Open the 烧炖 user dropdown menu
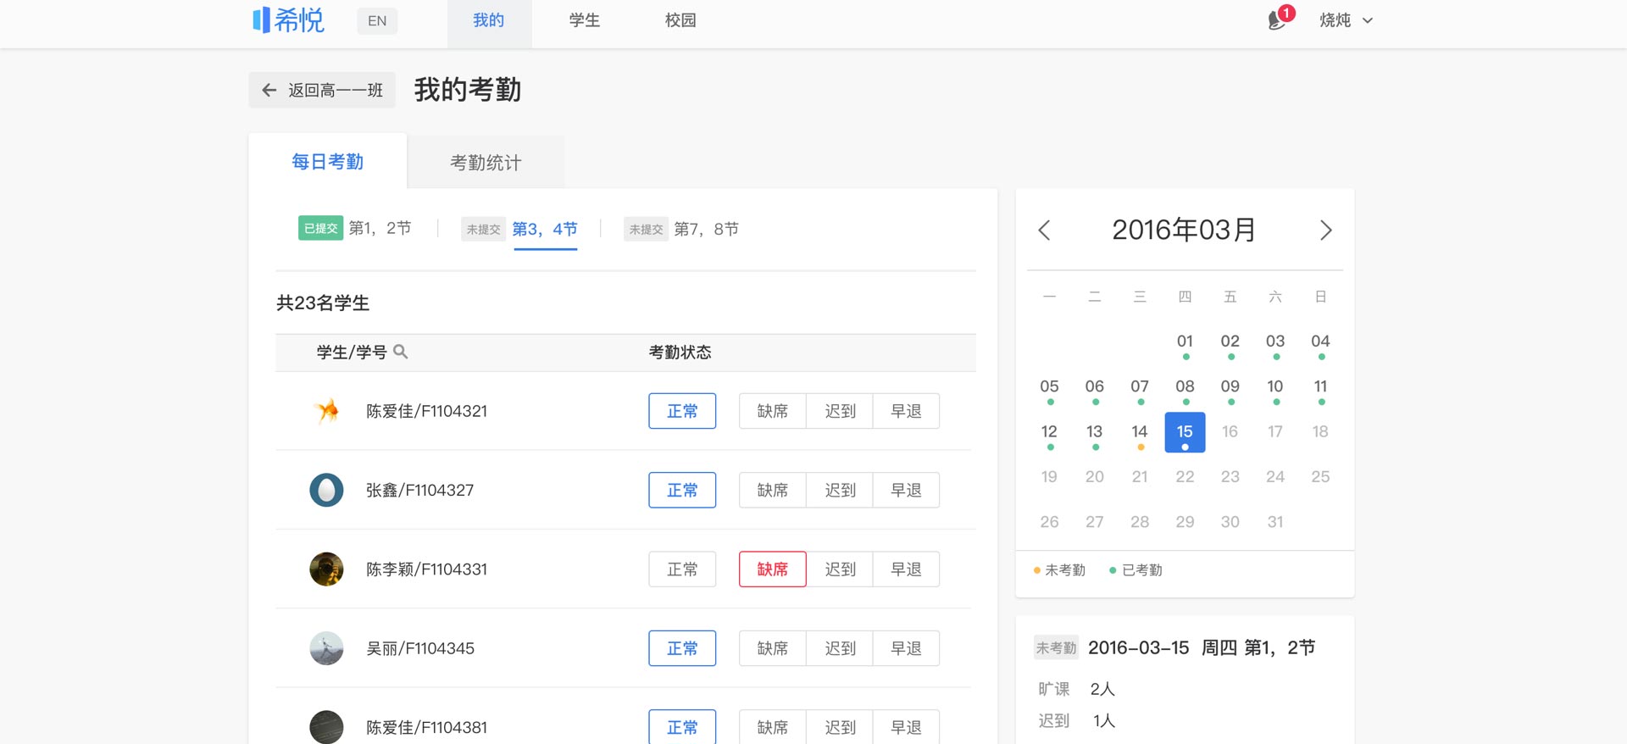Image resolution: width=1627 pixels, height=744 pixels. 1346,20
